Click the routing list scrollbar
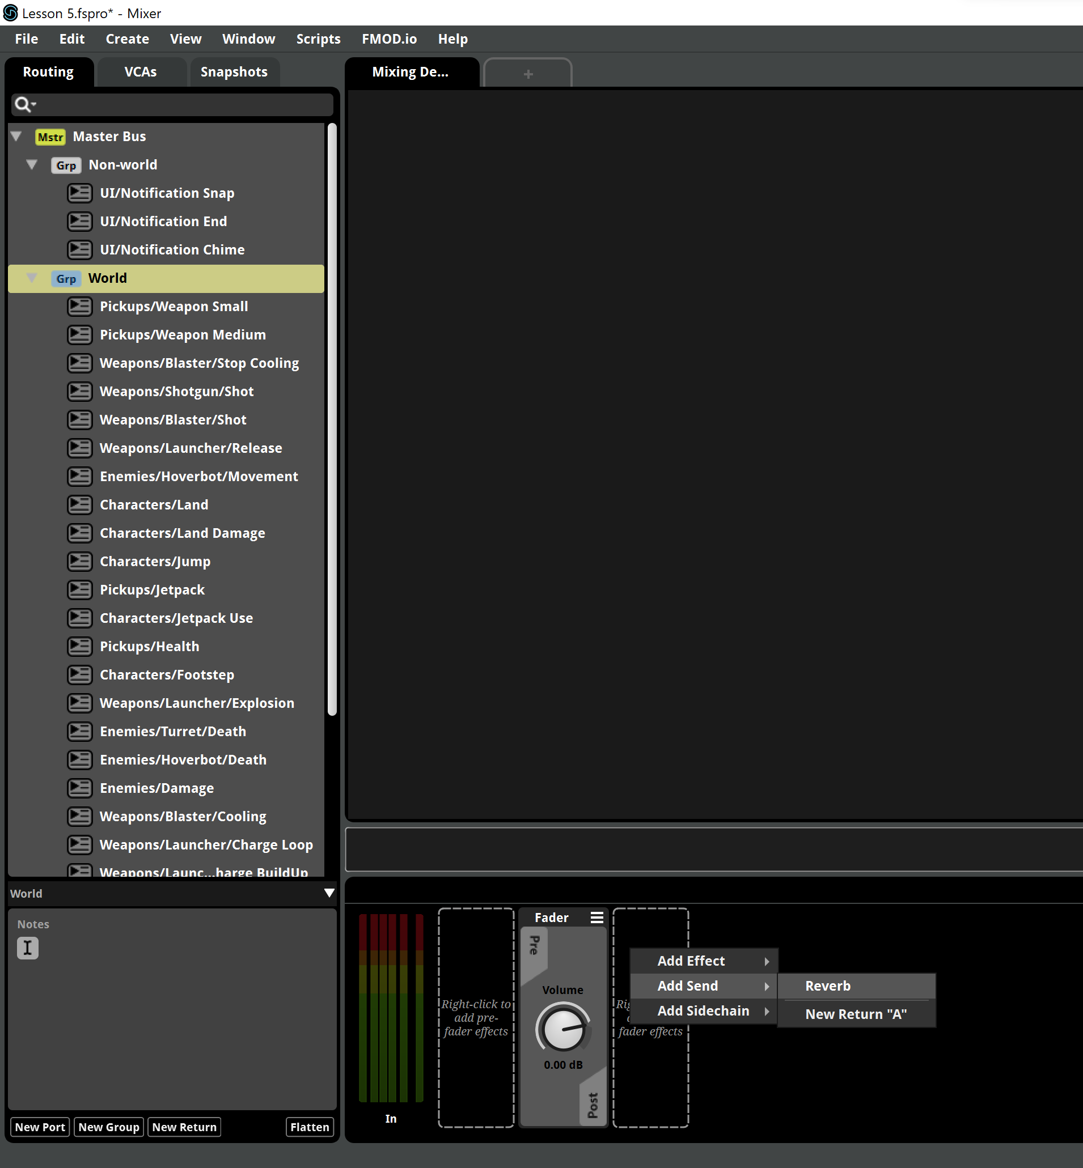1083x1168 pixels. (332, 419)
